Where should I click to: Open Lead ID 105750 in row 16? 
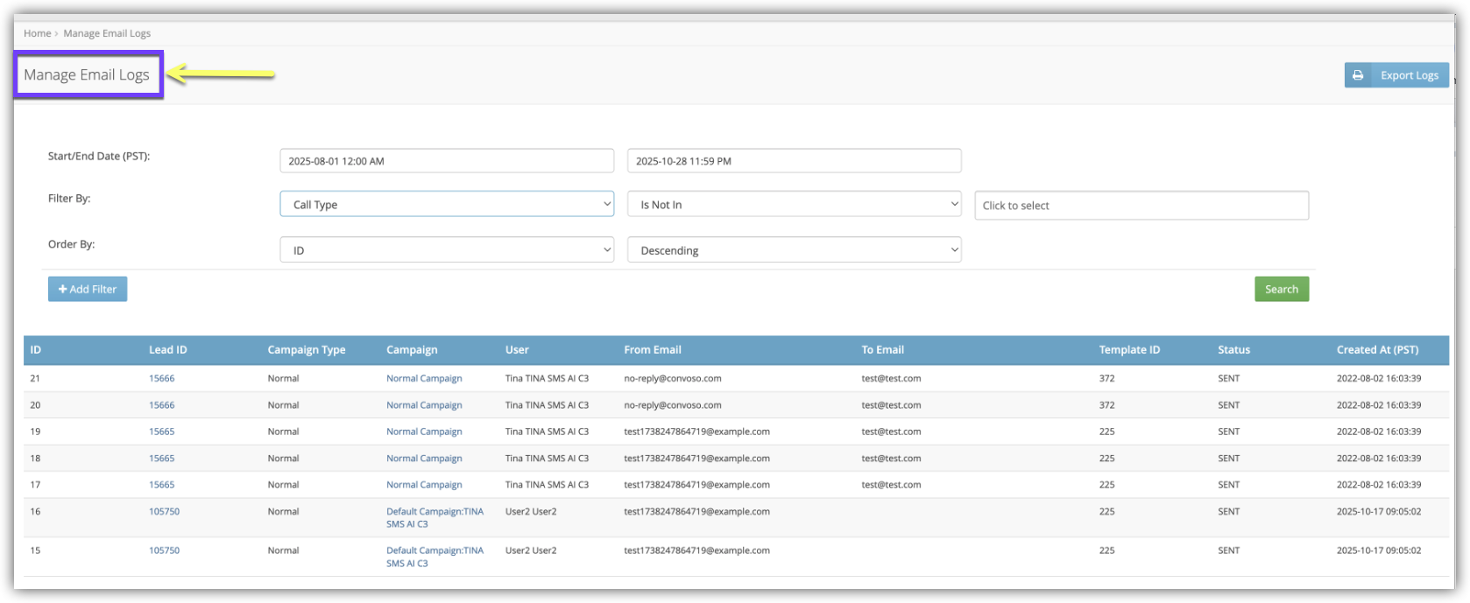pyautogui.click(x=164, y=512)
